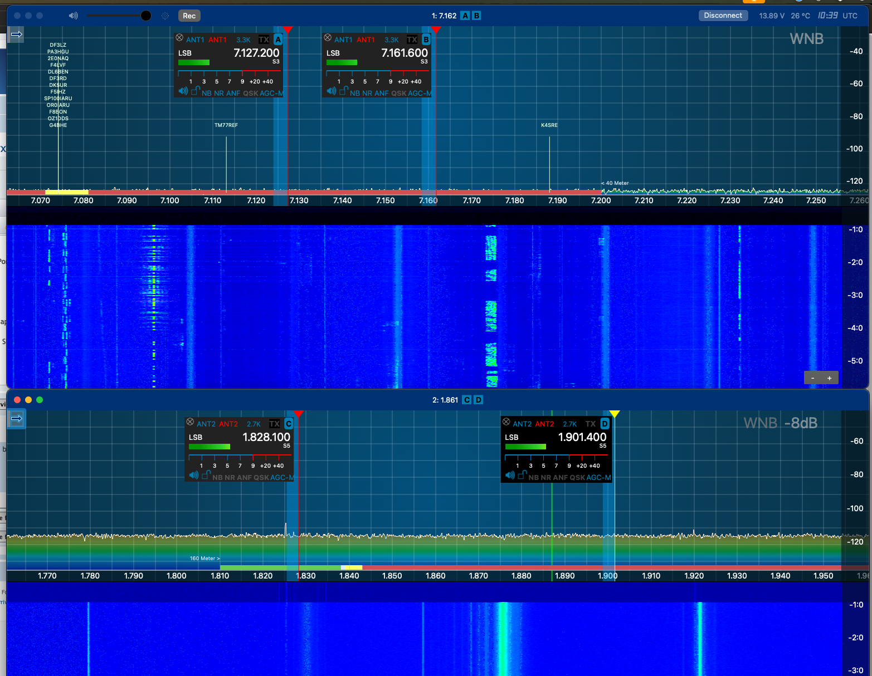Toggle ANF on the 1.901.400 slice

tap(561, 477)
